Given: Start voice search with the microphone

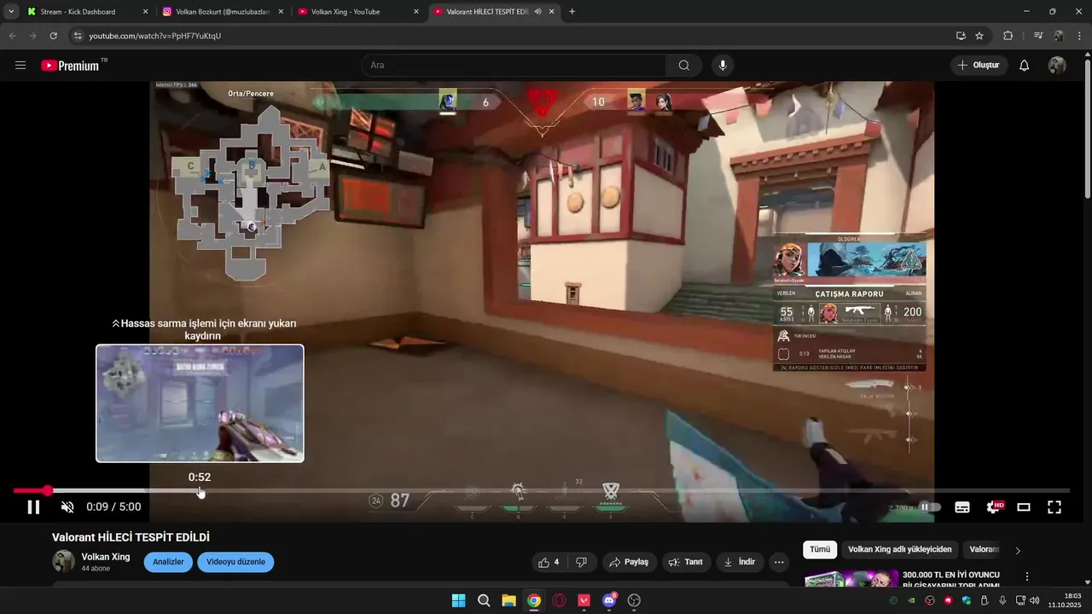Looking at the screenshot, I should click(723, 65).
